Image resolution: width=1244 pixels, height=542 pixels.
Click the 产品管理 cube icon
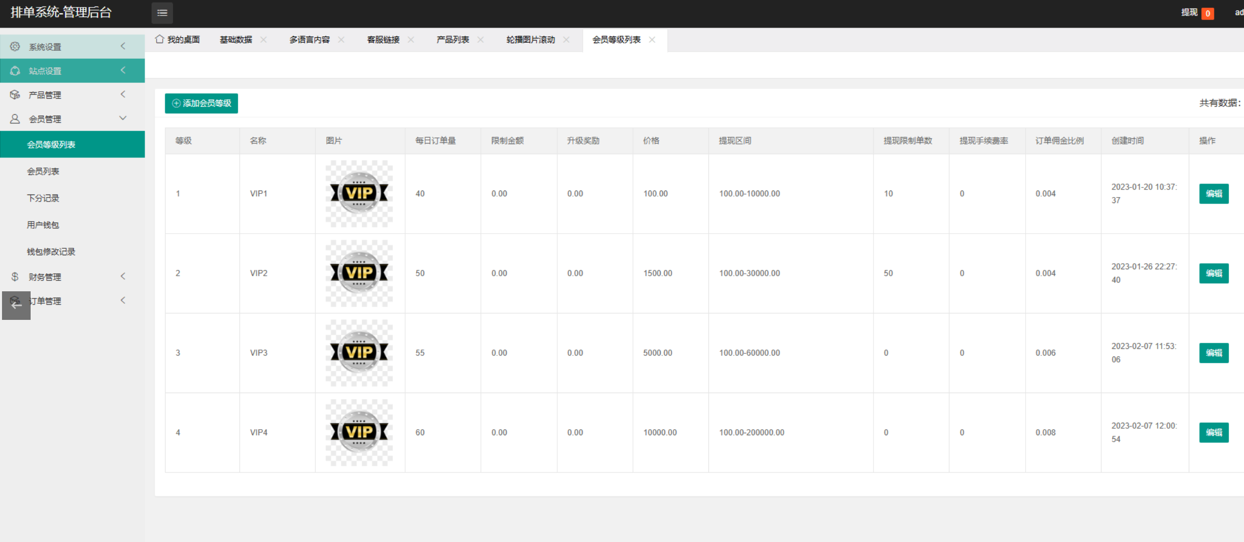[15, 95]
